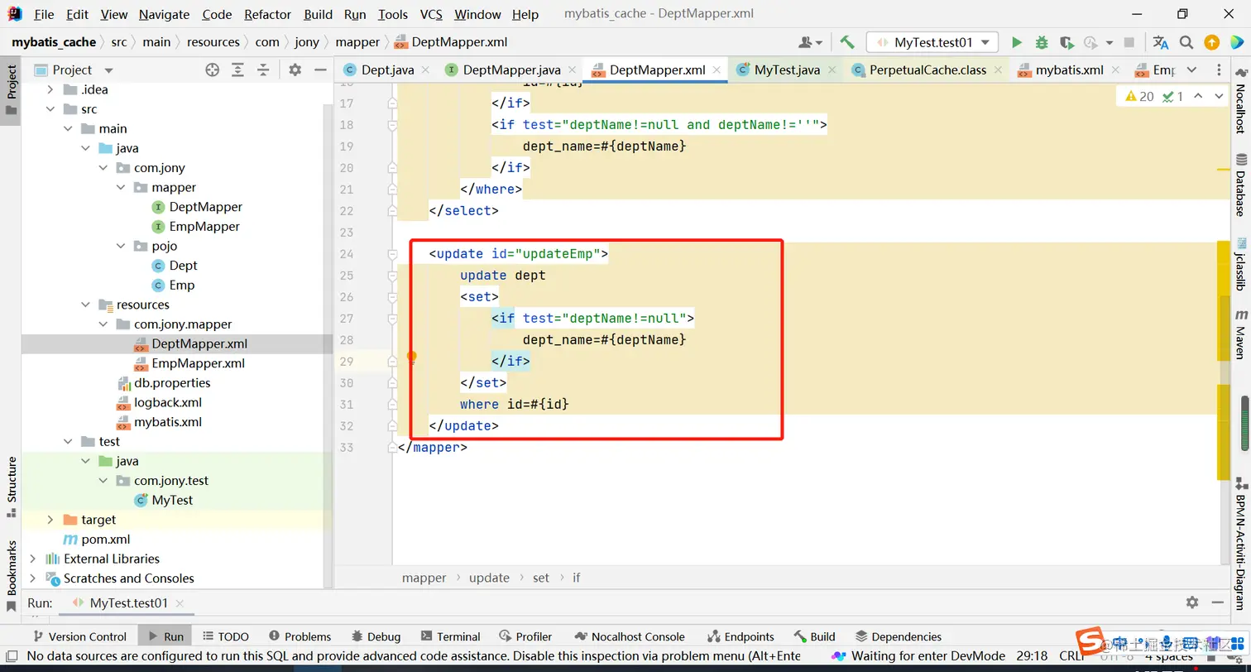Open the Maven tool window sidebar
This screenshot has height=672, width=1251.
coord(1240,334)
